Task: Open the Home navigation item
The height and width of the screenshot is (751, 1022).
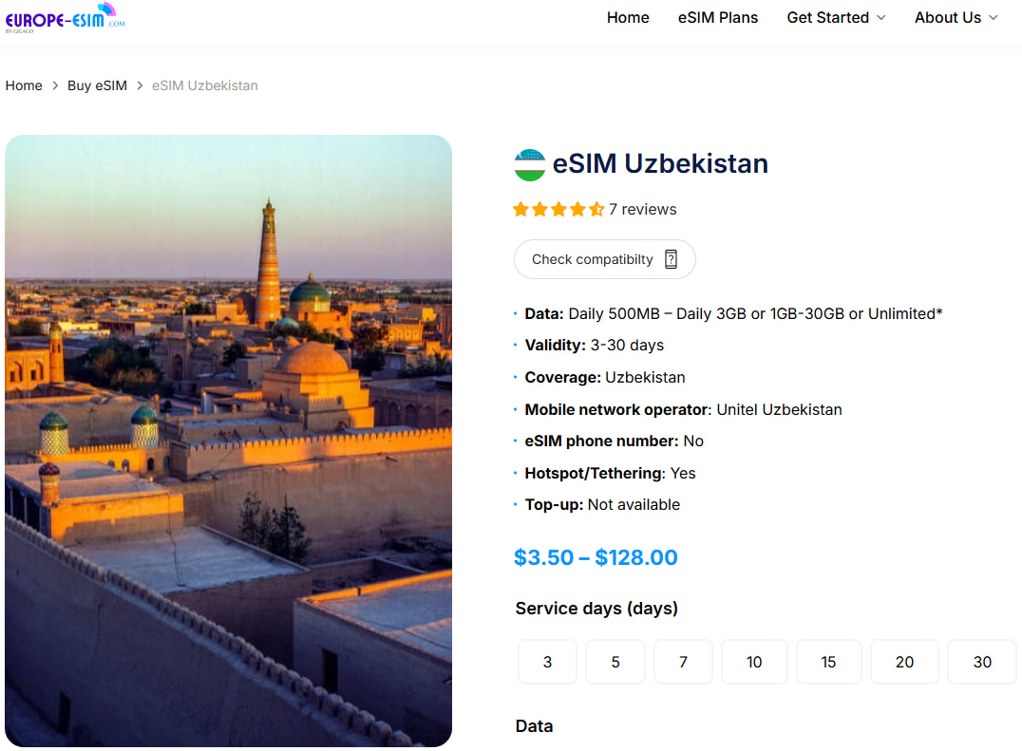Action: (x=627, y=17)
